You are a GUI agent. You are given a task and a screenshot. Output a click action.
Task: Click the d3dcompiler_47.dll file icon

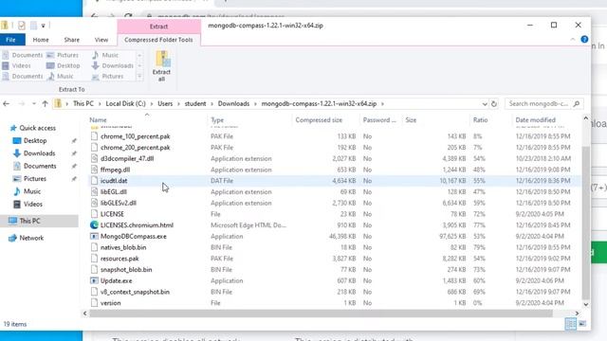94,158
